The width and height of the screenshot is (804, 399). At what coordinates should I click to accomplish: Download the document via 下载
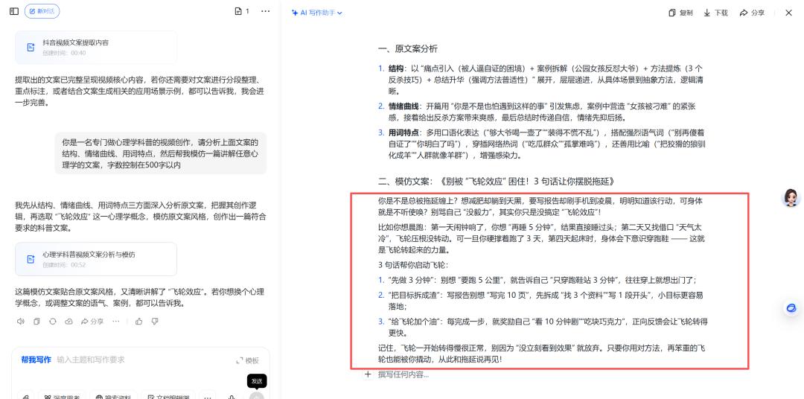click(715, 13)
